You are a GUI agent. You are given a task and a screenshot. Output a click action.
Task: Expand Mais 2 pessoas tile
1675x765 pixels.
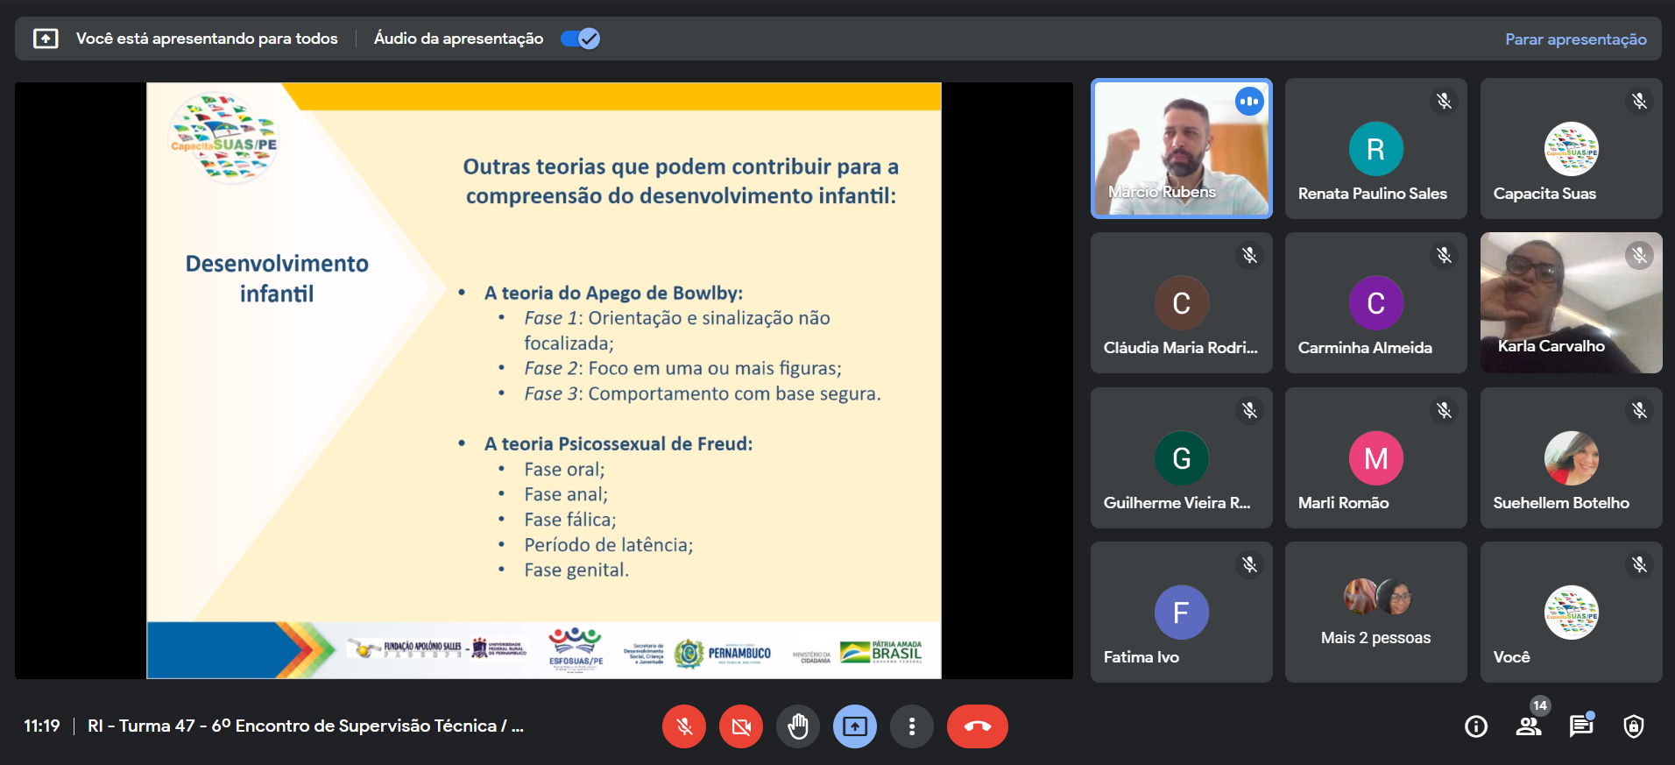click(x=1375, y=612)
